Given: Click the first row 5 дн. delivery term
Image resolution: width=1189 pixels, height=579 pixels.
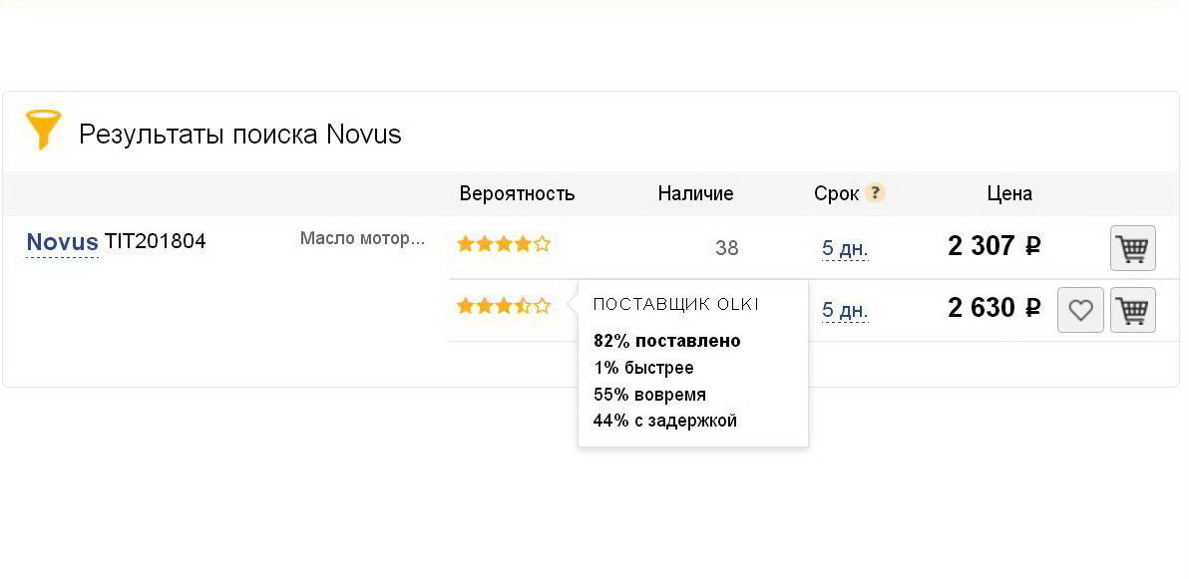Looking at the screenshot, I should click(845, 248).
